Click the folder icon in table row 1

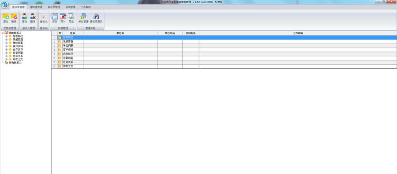[60, 37]
